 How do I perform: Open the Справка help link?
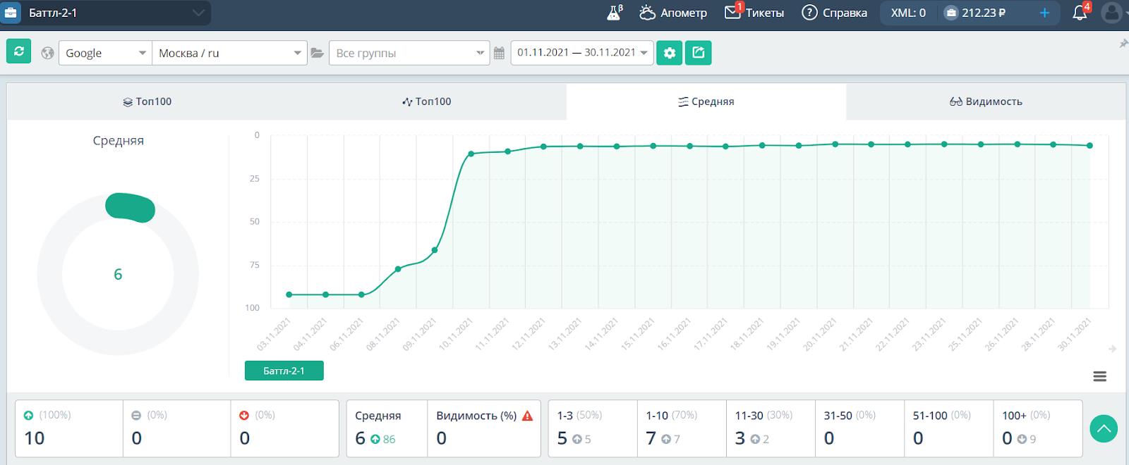coord(835,13)
